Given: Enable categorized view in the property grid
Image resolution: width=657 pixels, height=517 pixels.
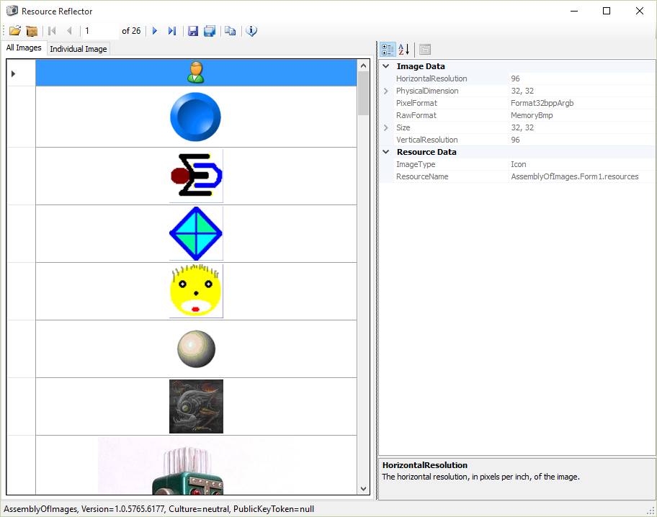Looking at the screenshot, I should (388, 49).
